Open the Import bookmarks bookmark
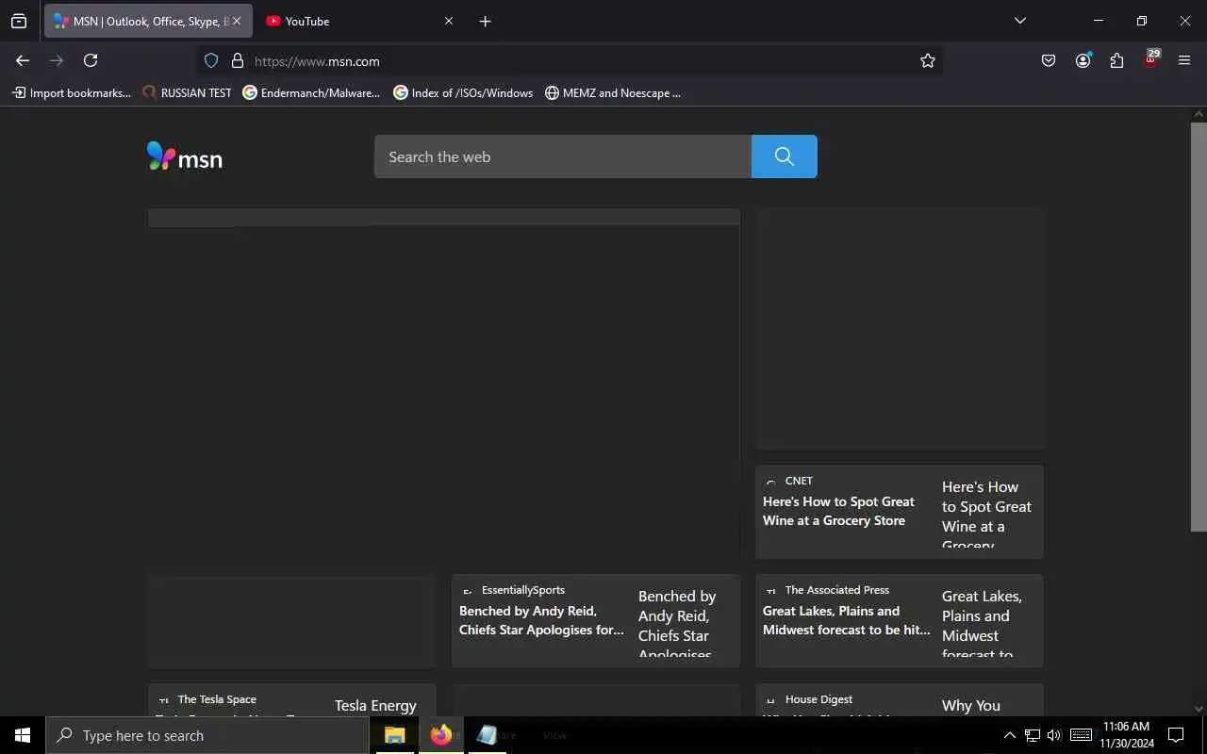This screenshot has height=754, width=1207. 72,92
